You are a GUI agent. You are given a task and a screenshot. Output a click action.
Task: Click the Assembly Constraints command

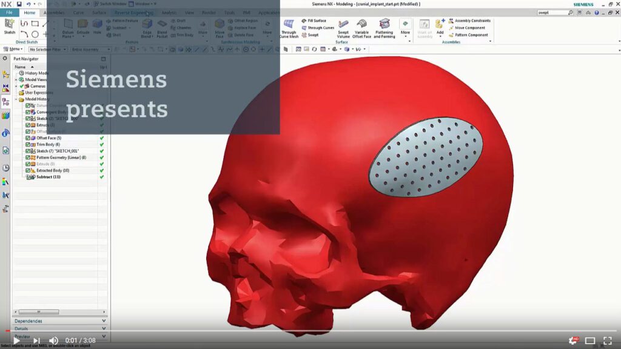469,21
